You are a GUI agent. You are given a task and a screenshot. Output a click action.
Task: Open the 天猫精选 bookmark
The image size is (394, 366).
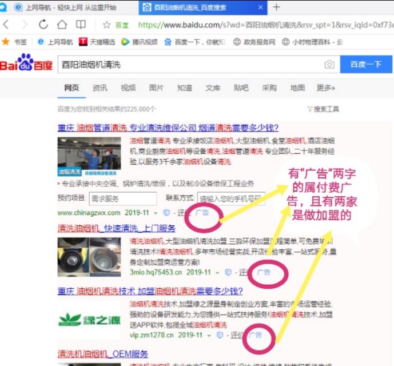(x=97, y=42)
